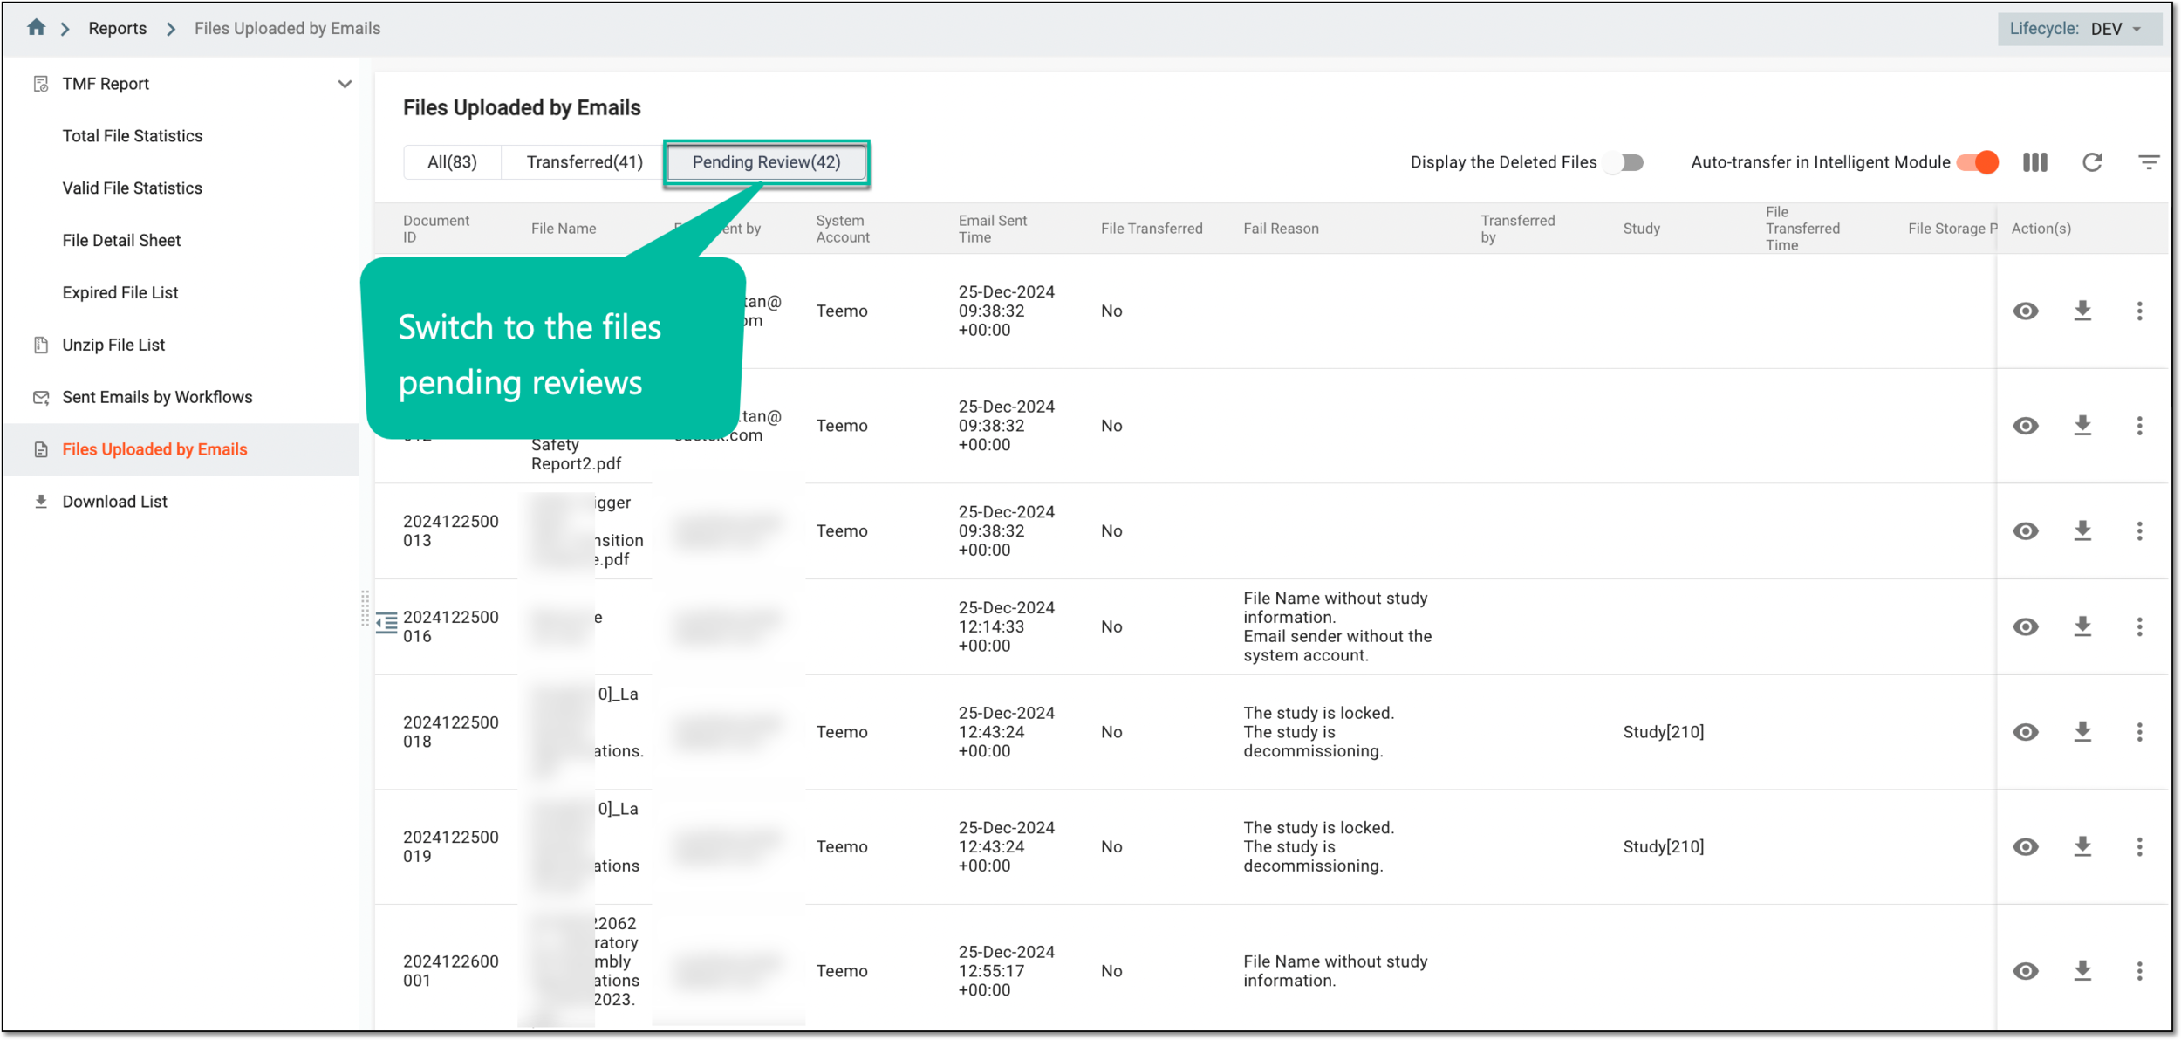
Task: Switch to the Transferred(41) tab
Action: pyautogui.click(x=585, y=162)
